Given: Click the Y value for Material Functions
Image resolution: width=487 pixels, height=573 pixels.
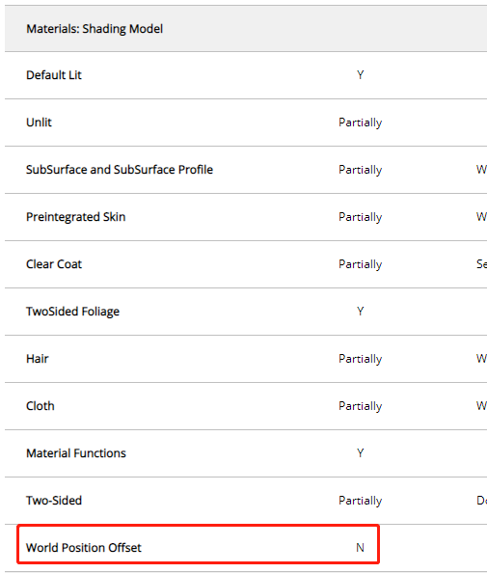Looking at the screenshot, I should 361,453.
